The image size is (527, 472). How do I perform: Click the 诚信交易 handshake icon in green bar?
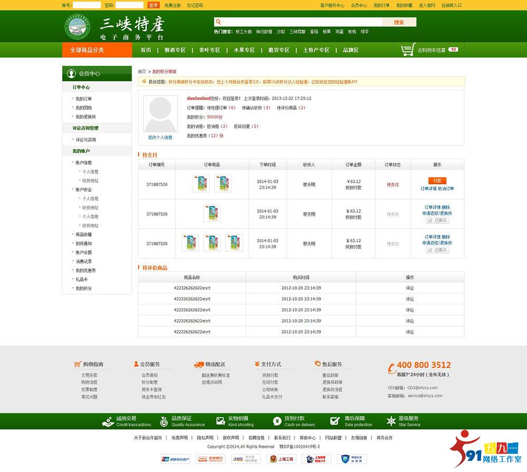[x=108, y=421]
